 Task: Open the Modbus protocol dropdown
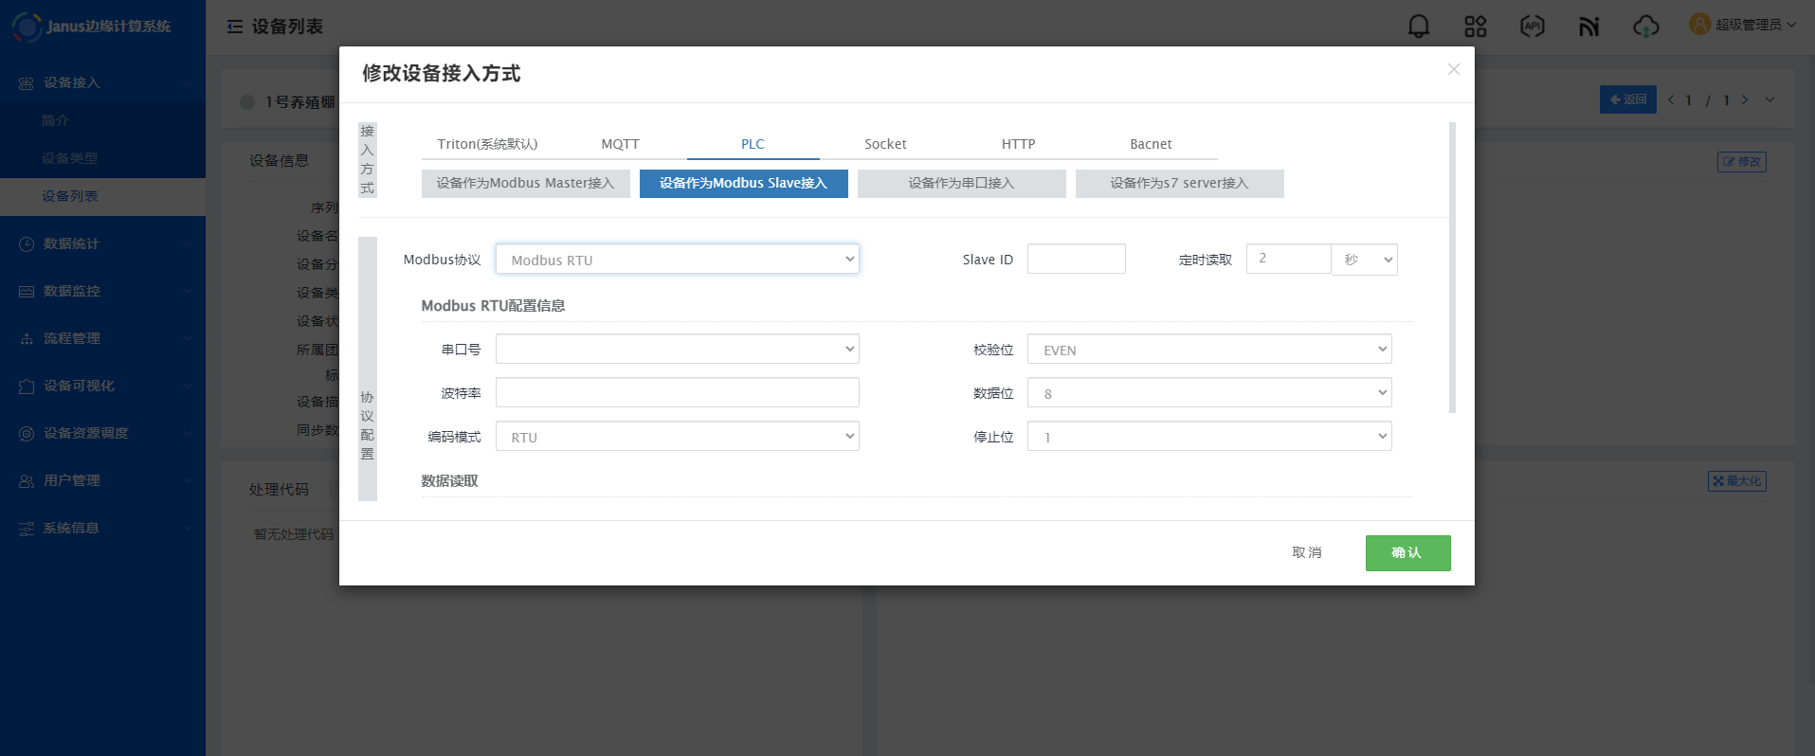click(677, 260)
